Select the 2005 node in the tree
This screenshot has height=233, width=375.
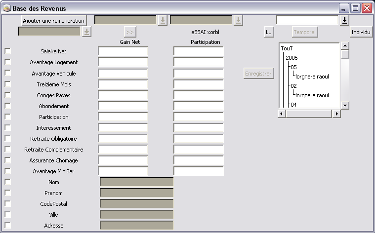(x=292, y=58)
